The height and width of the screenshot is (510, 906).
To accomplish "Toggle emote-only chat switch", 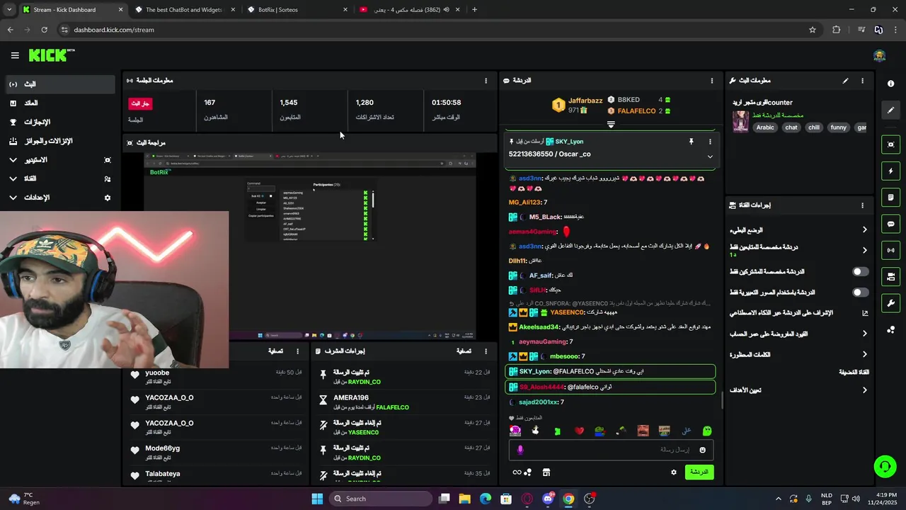I will click(861, 292).
